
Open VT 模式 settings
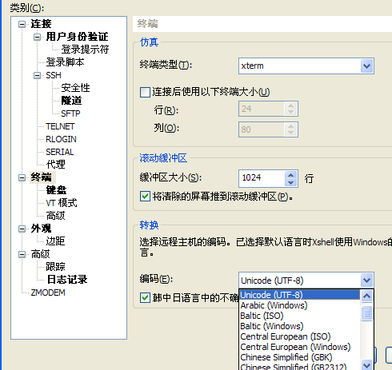62,203
